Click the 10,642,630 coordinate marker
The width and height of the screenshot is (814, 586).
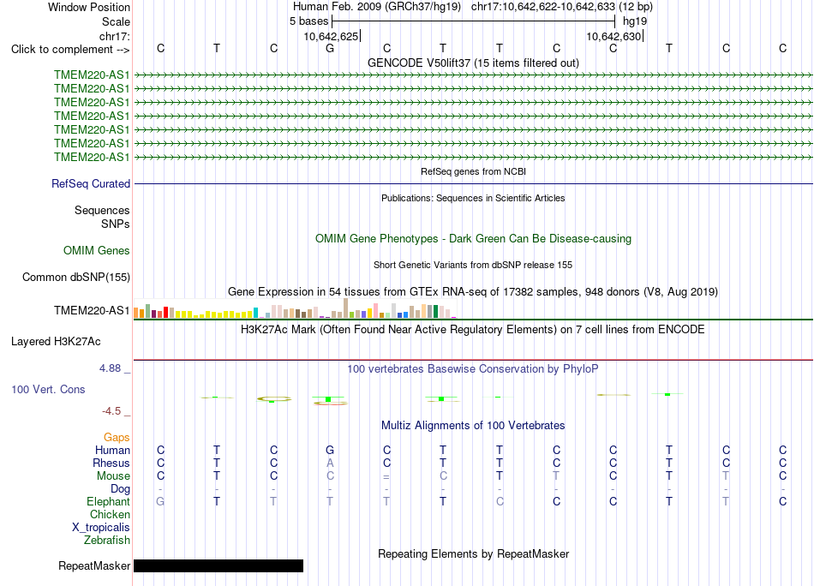point(613,36)
